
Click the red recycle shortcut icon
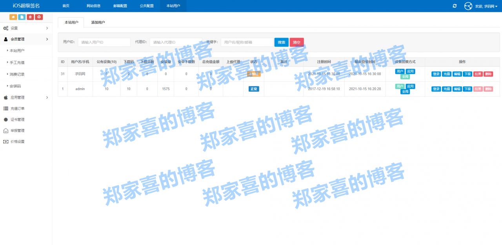point(39,17)
